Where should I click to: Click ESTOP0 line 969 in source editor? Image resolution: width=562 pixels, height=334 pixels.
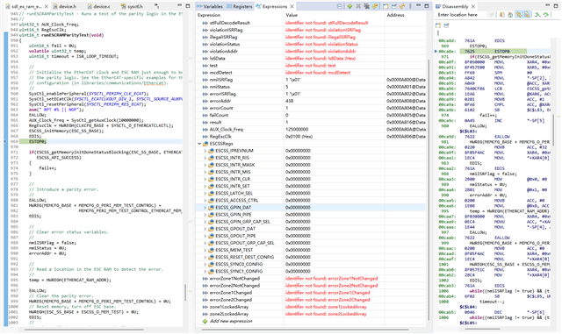38,141
